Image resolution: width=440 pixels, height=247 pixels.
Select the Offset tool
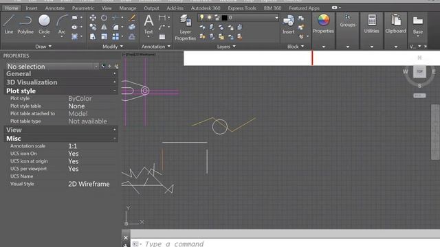(x=132, y=36)
